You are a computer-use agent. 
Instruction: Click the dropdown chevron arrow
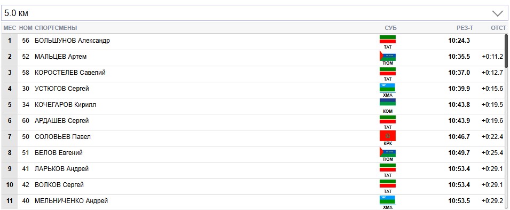coord(497,13)
